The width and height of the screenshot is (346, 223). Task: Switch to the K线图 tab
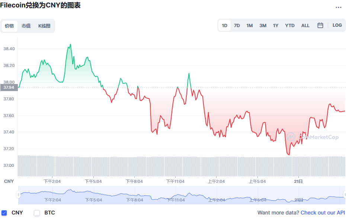click(x=44, y=26)
